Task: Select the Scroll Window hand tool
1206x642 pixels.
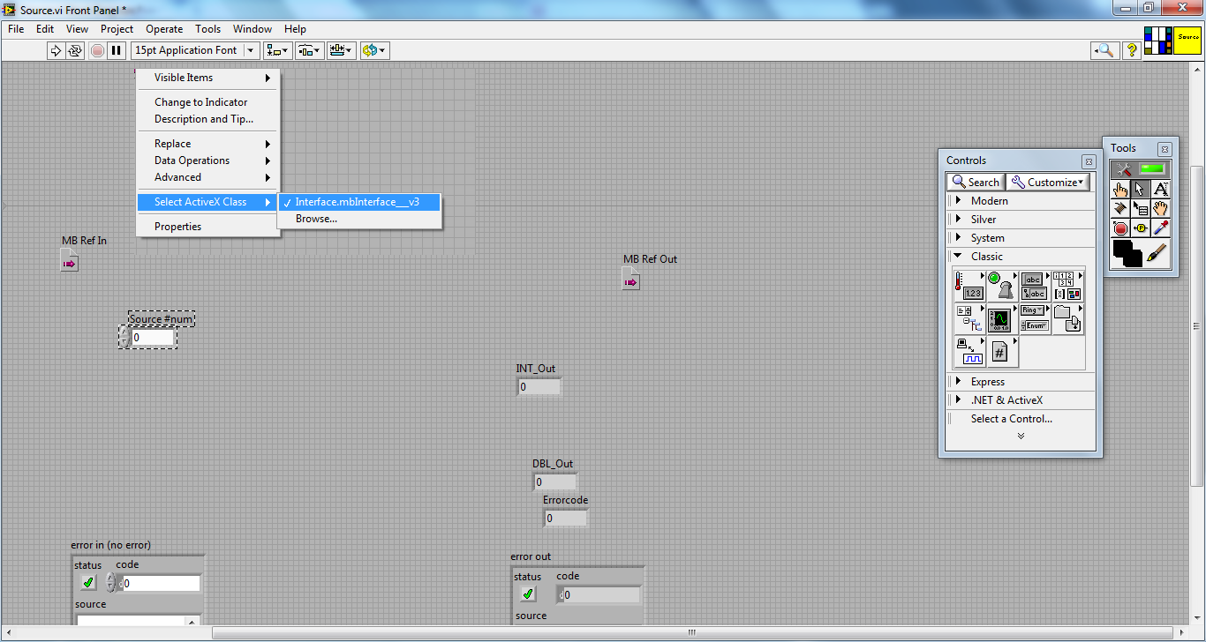Action: [x=1161, y=208]
